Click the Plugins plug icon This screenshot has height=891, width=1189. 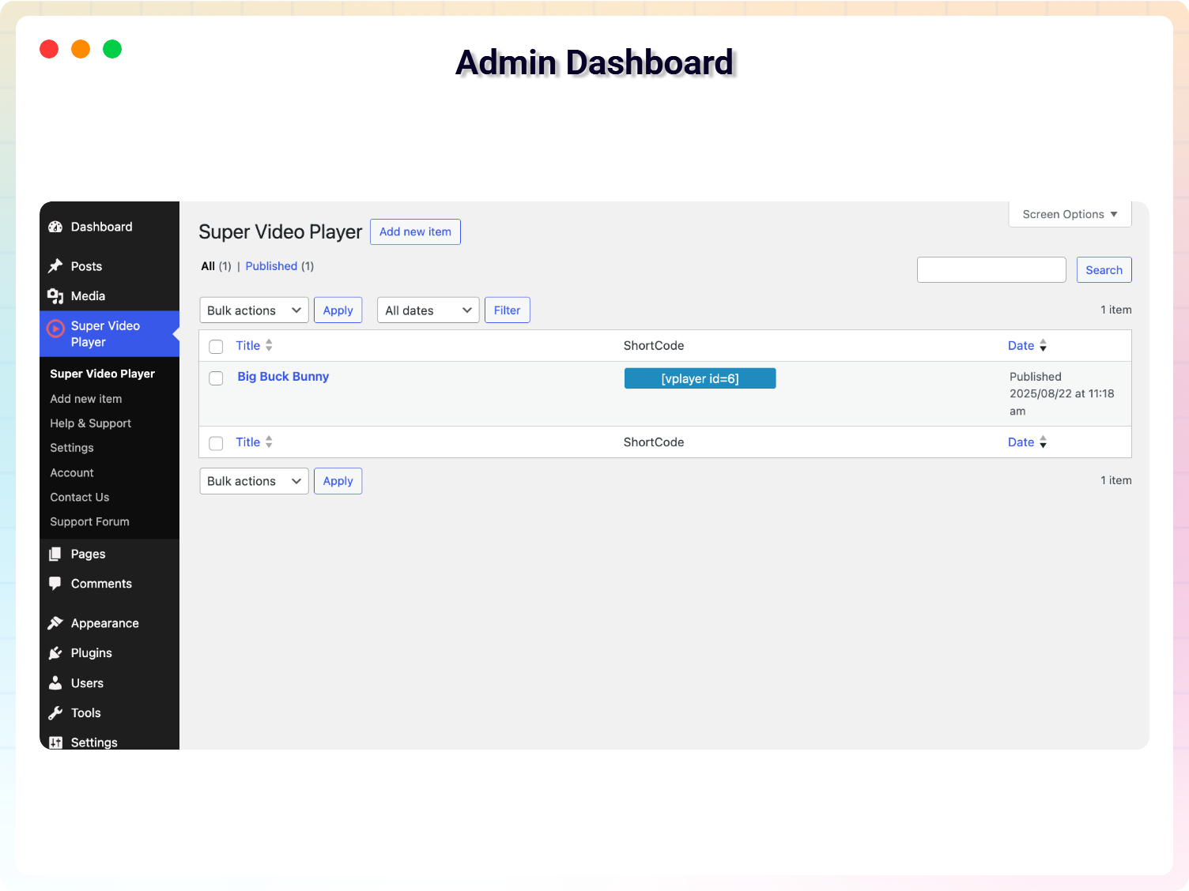pyautogui.click(x=55, y=653)
